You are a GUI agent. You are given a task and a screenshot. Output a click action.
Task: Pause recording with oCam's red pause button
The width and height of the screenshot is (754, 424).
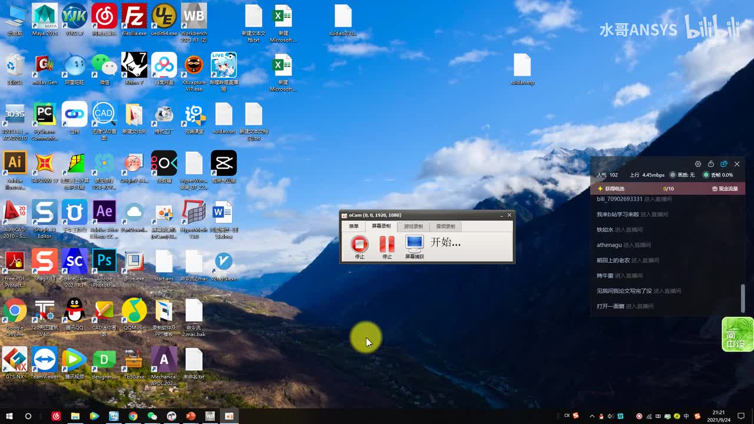[x=387, y=247]
